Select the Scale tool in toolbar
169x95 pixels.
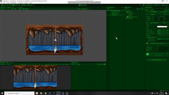[11, 5]
